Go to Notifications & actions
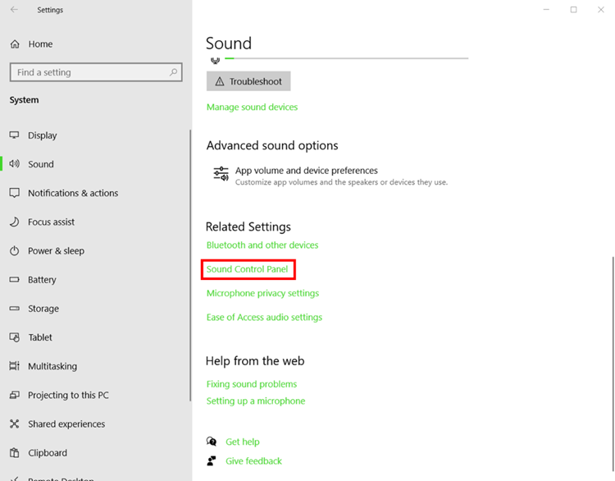Viewport: 615px width, 481px height. (73, 193)
